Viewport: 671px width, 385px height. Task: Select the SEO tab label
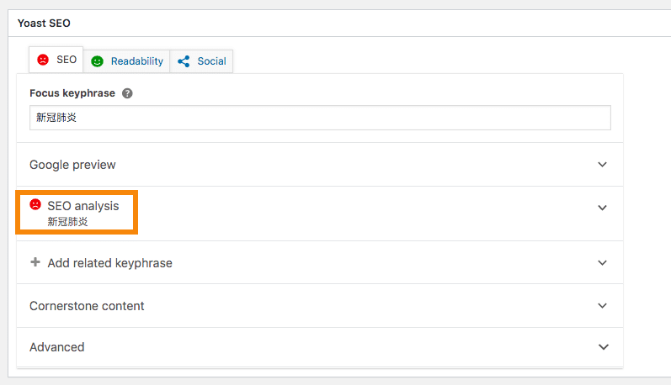click(x=67, y=61)
